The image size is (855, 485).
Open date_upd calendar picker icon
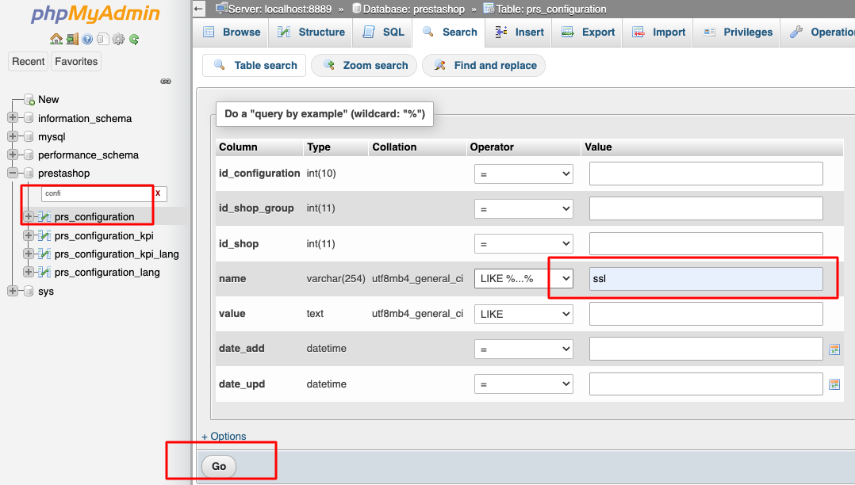pos(834,384)
